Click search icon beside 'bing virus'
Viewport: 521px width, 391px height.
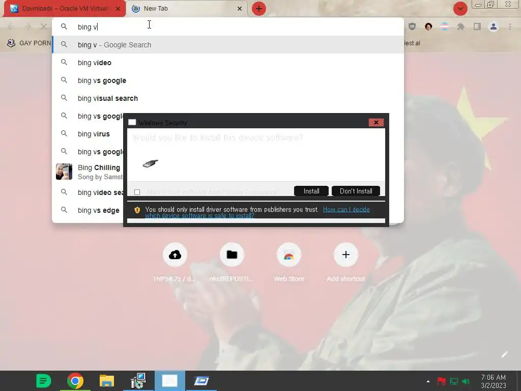pyautogui.click(x=64, y=134)
